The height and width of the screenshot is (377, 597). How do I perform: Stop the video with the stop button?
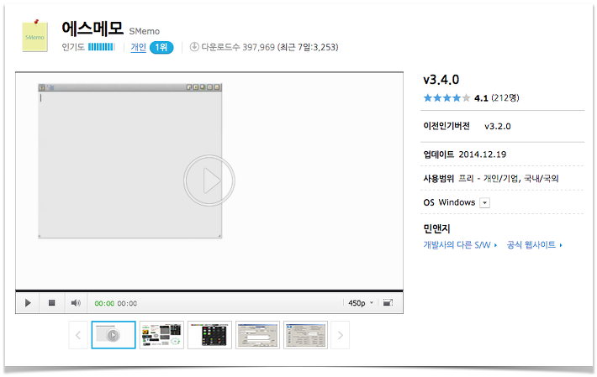click(x=52, y=303)
